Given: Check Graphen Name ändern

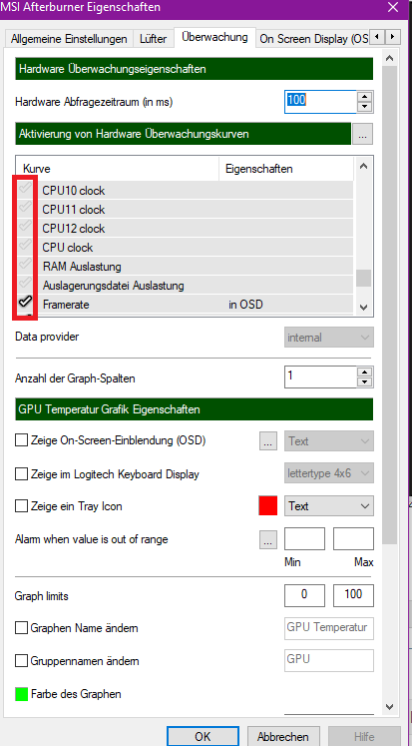Looking at the screenshot, I should 21,628.
